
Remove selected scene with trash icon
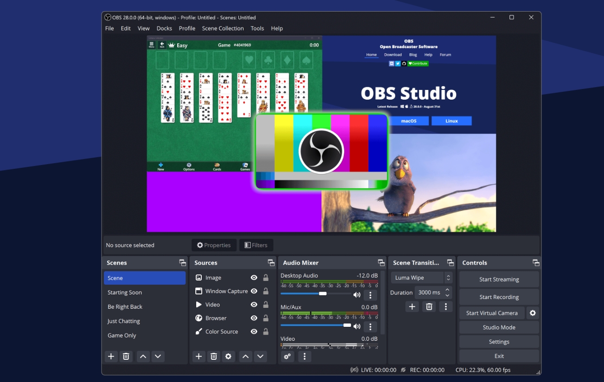tap(126, 357)
